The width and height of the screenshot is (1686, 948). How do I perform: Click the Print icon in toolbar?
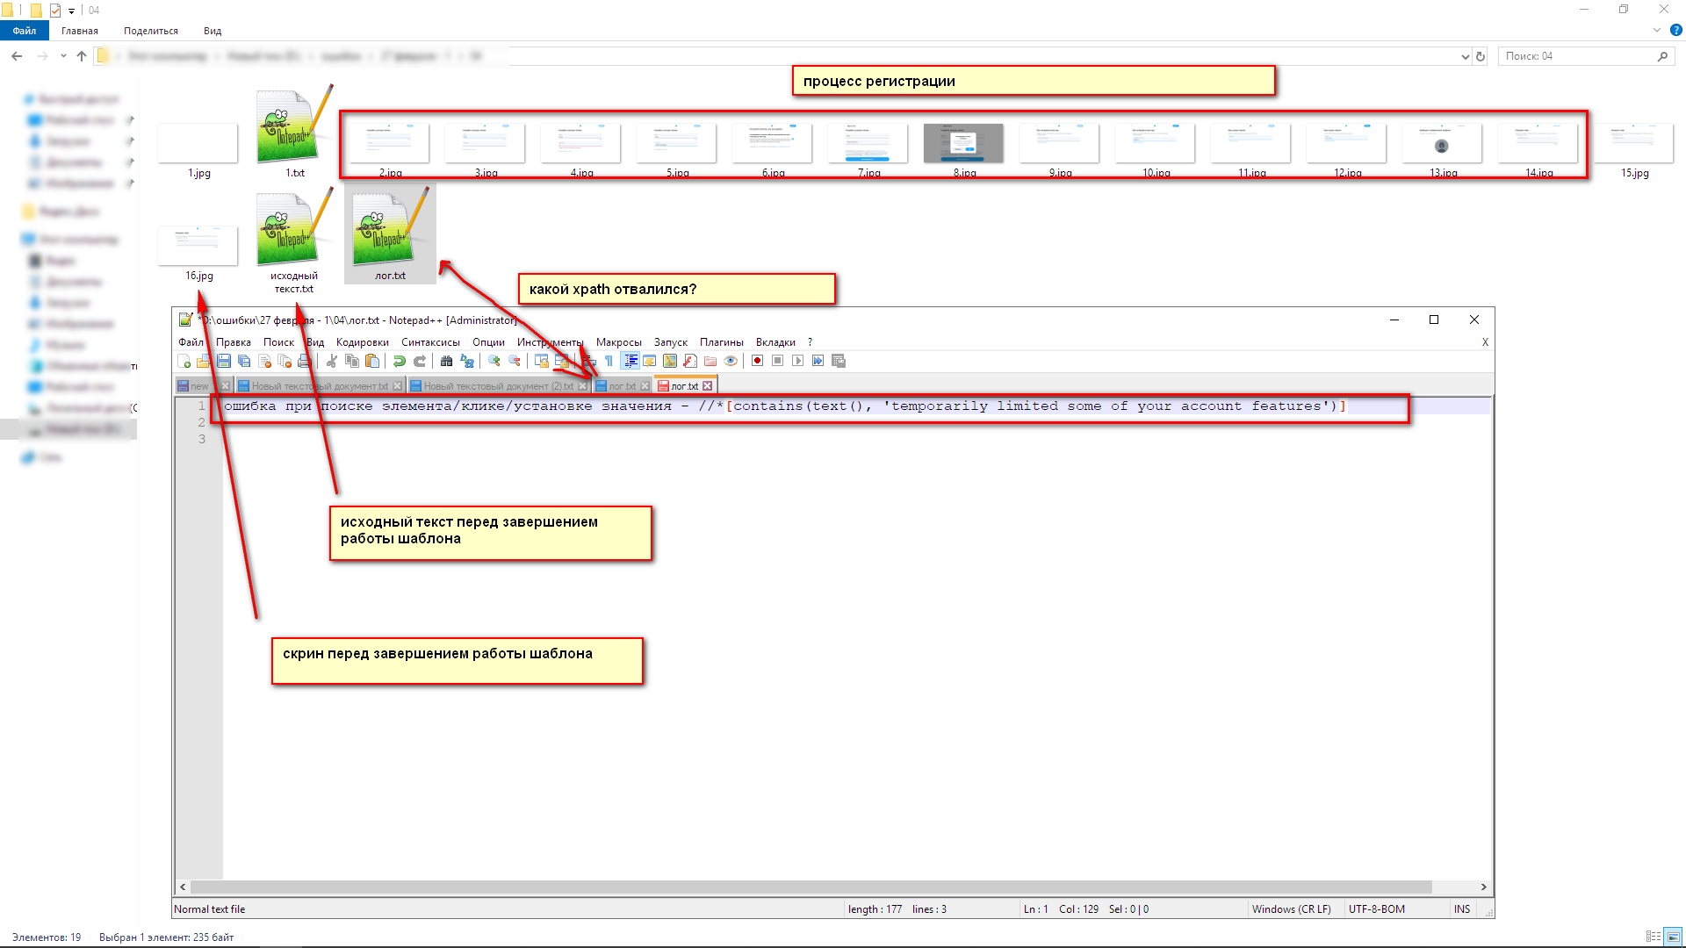pyautogui.click(x=304, y=361)
